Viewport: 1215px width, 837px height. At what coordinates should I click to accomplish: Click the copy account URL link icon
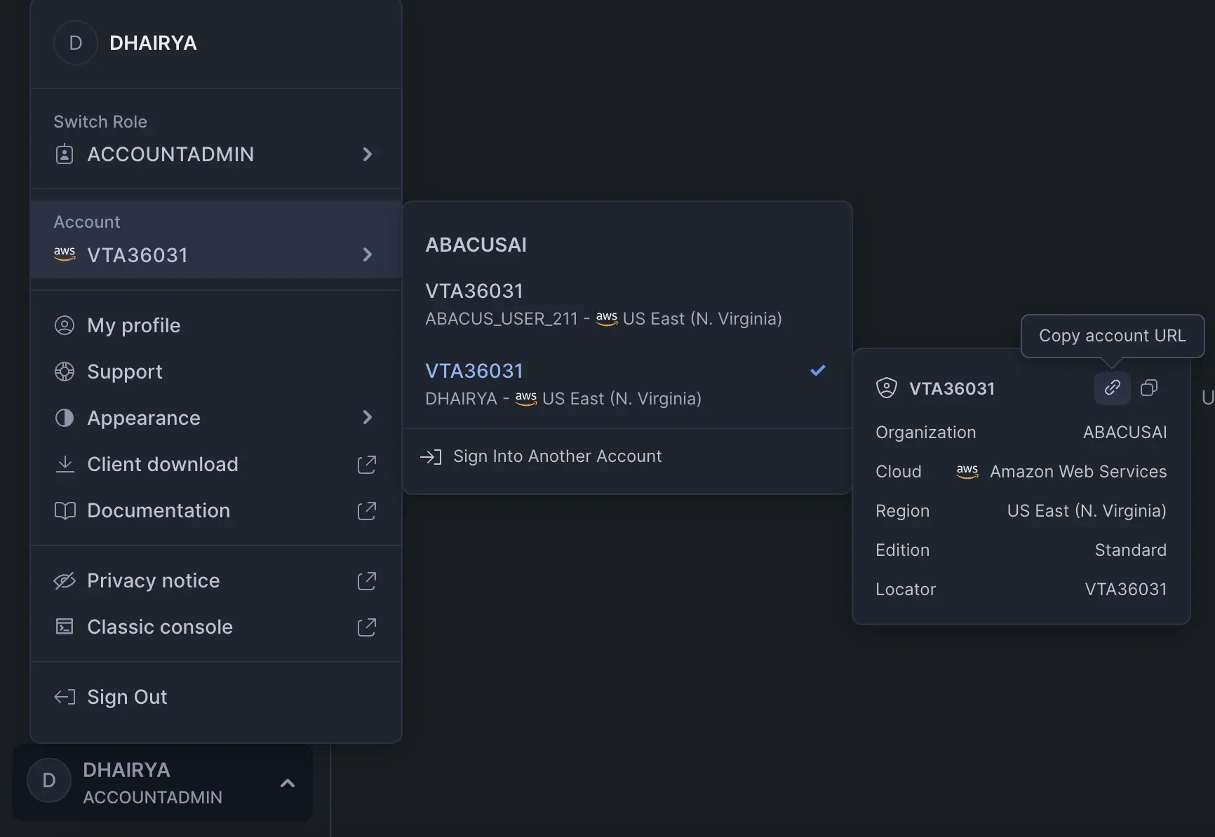tap(1112, 388)
